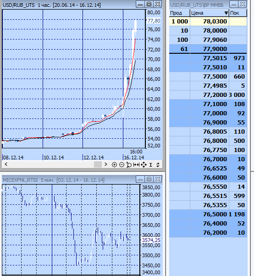Click the vertical autoscale arrows icon
The width and height of the screenshot is (254, 276).
click(158, 165)
